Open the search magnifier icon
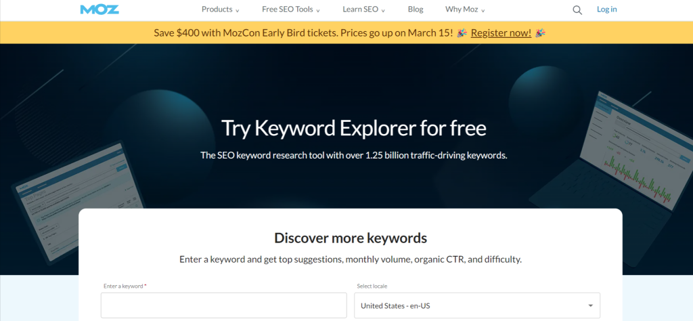 click(x=577, y=9)
